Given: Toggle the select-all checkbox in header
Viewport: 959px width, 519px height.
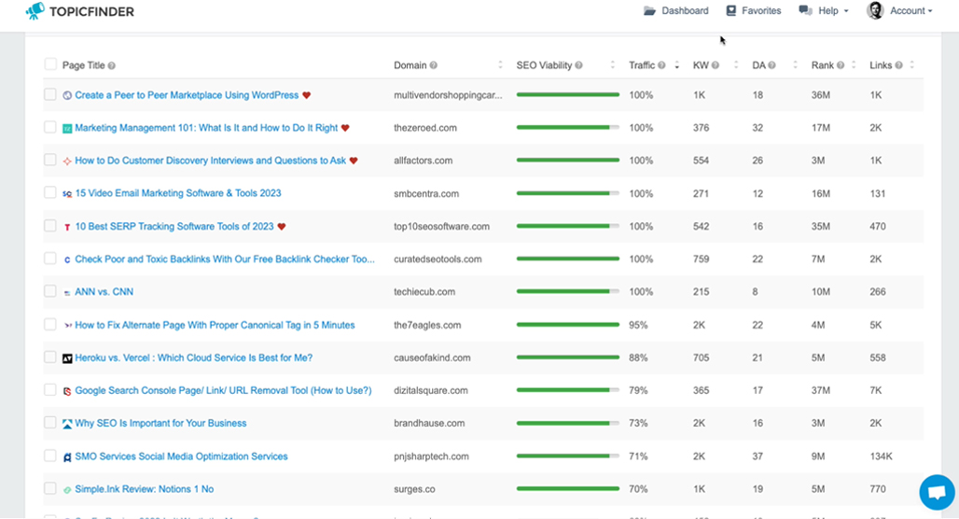Looking at the screenshot, I should [50, 64].
